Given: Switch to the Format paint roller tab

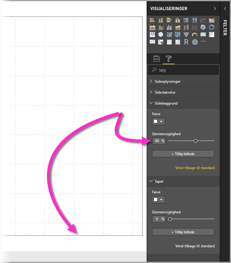Looking at the screenshot, I should [x=168, y=59].
